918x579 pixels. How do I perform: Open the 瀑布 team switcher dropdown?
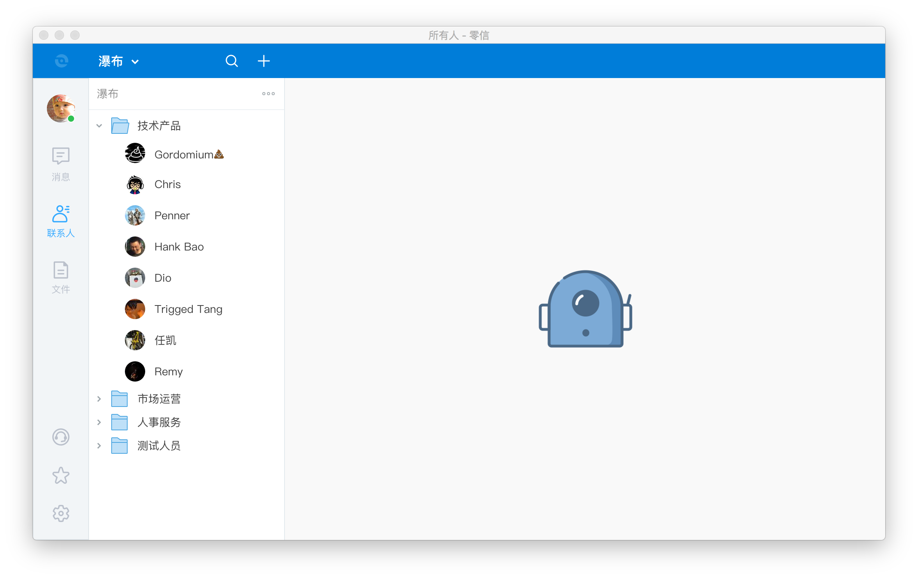118,61
